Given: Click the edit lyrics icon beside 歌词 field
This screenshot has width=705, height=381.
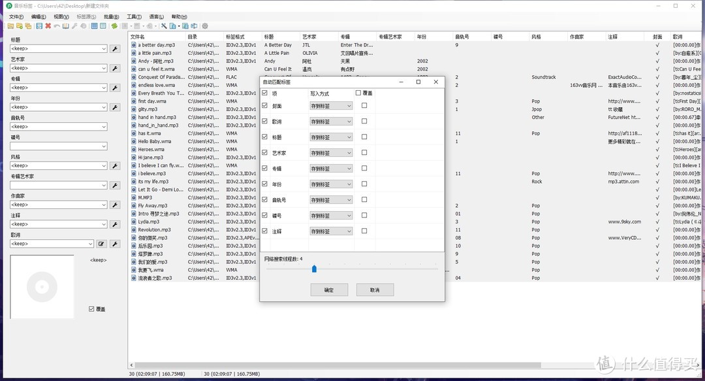Looking at the screenshot, I should [101, 244].
